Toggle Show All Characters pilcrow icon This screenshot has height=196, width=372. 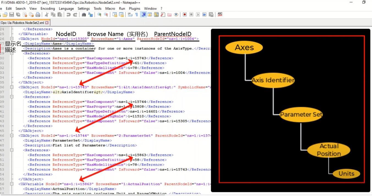click(x=136, y=15)
